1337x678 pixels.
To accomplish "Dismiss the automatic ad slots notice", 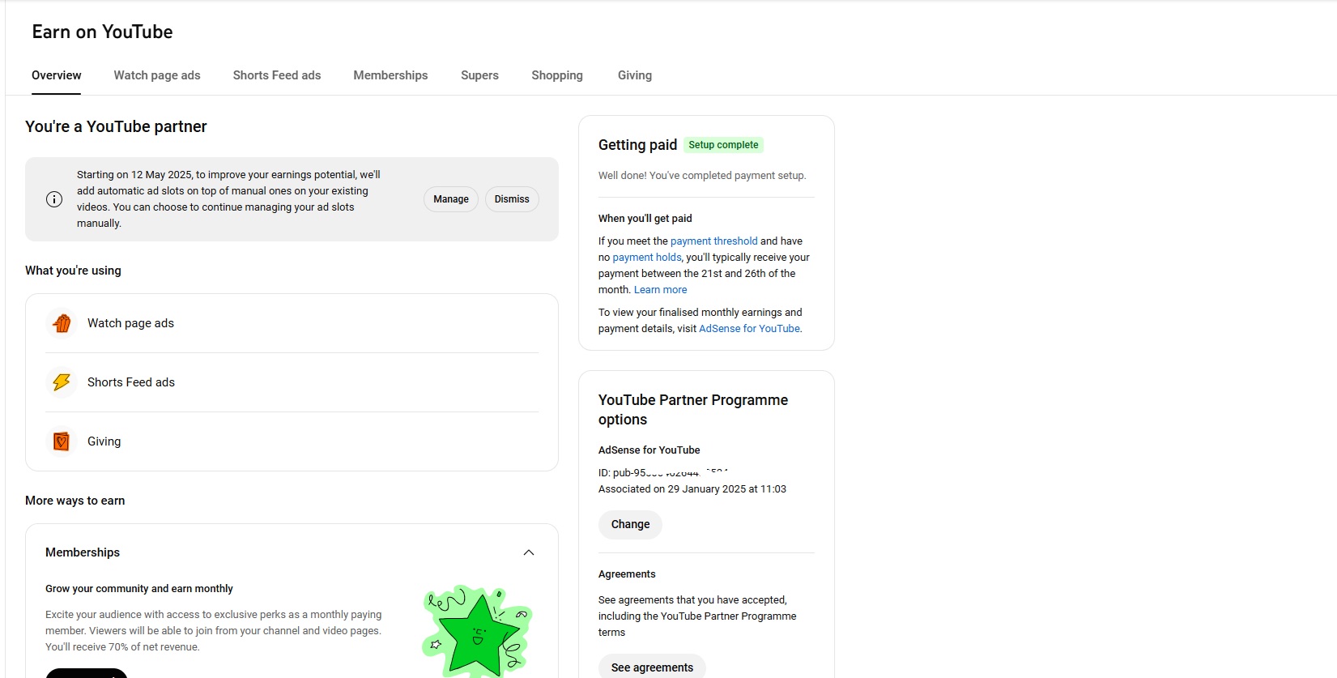I will [512, 199].
